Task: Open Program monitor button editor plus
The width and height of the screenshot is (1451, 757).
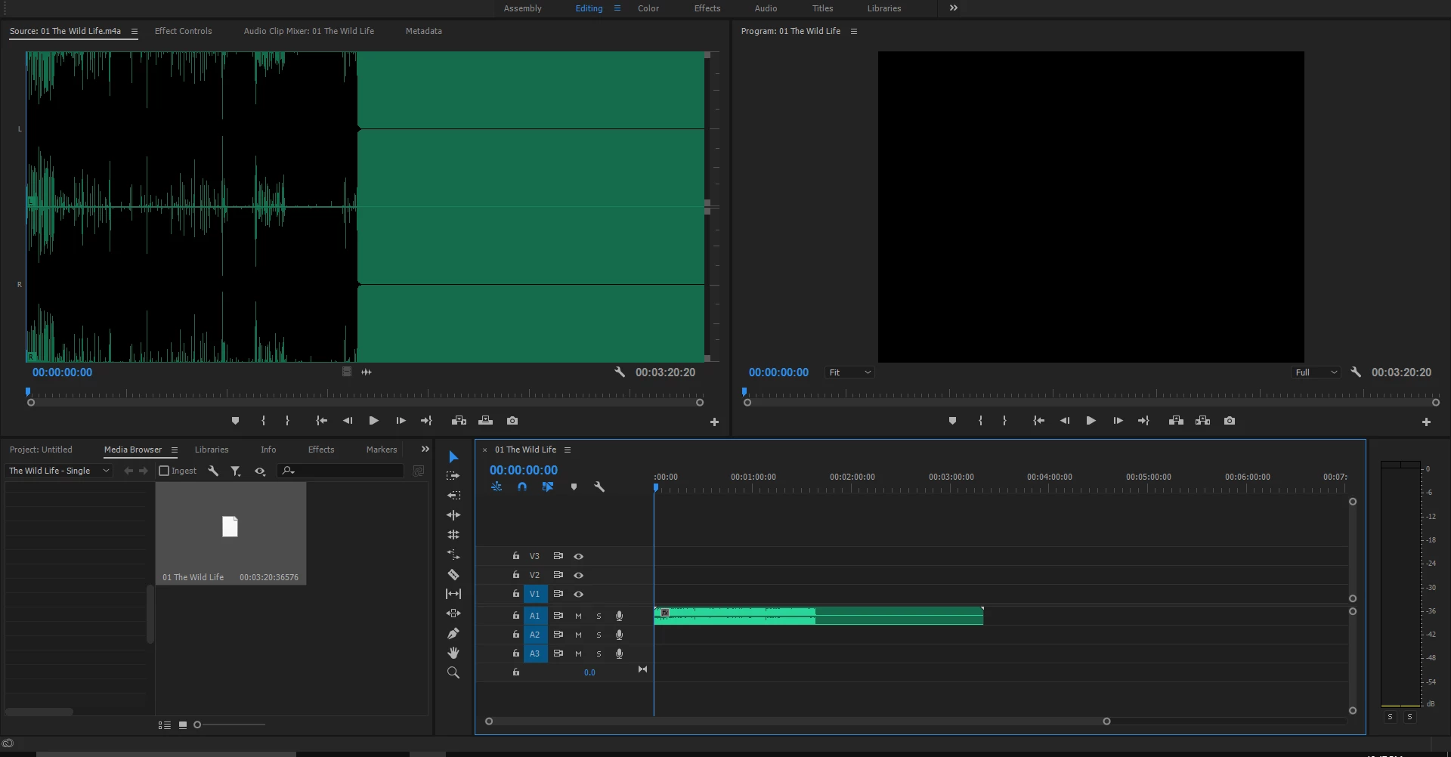Action: click(1426, 422)
